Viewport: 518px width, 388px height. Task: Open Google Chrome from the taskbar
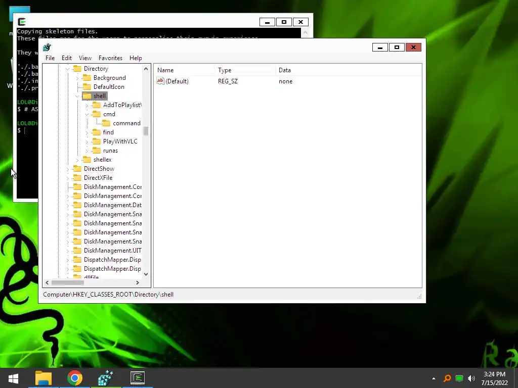click(x=75, y=378)
